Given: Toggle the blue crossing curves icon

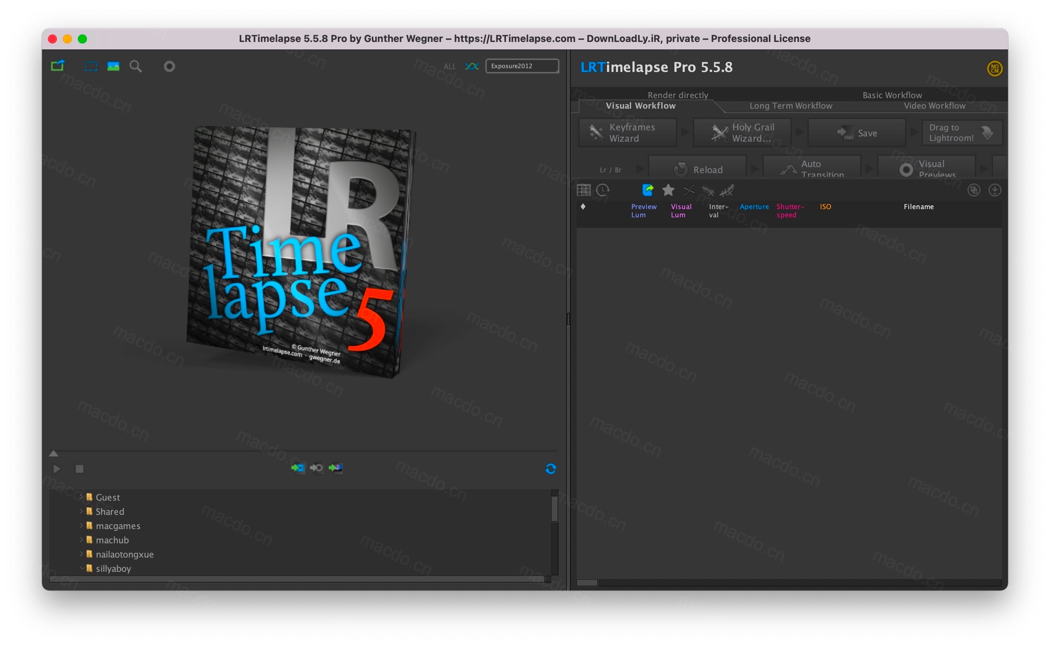Looking at the screenshot, I should (472, 66).
